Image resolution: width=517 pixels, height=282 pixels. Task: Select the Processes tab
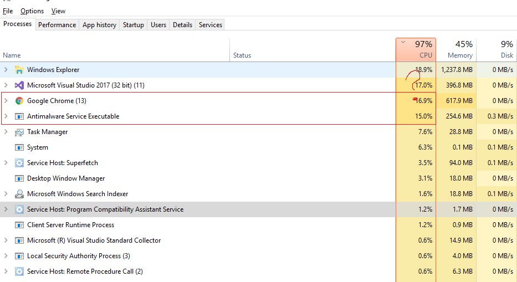pos(18,24)
